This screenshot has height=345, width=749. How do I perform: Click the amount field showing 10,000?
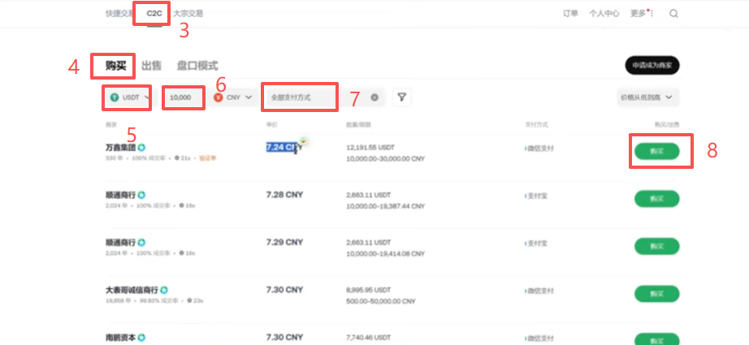pyautogui.click(x=184, y=97)
